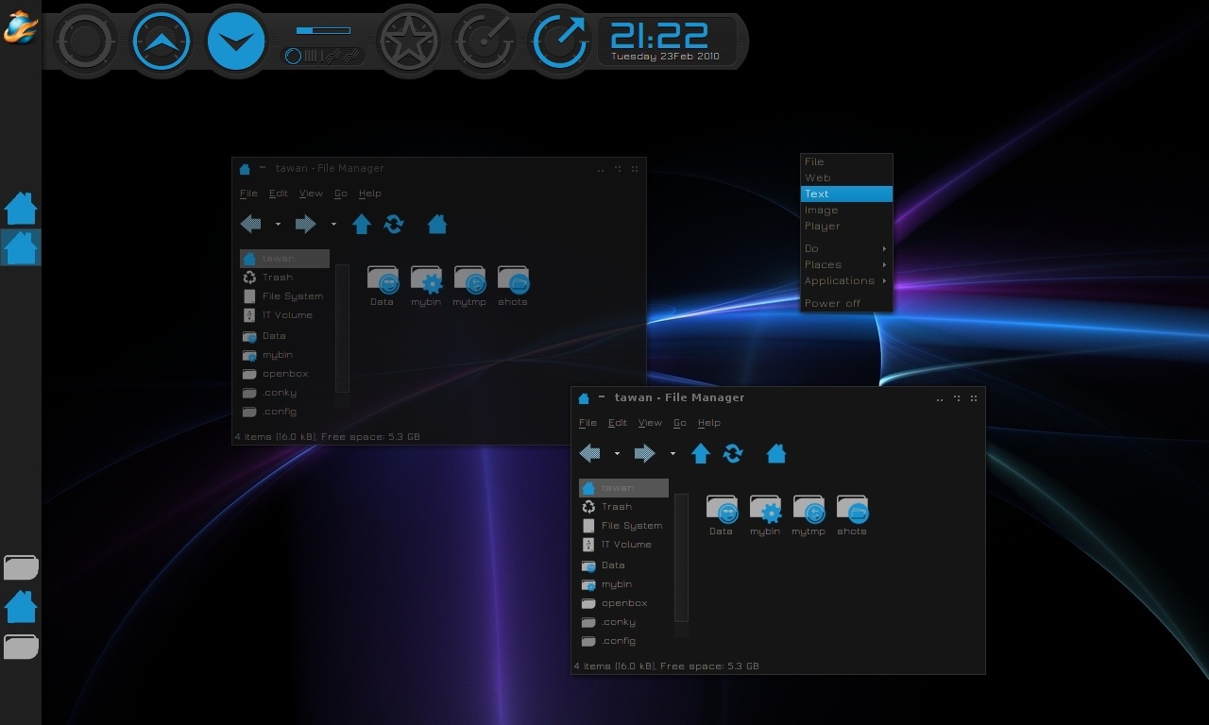The height and width of the screenshot is (725, 1209).
Task: Open the back history dropdown in background window
Action: (278, 225)
